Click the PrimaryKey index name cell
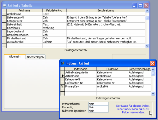158x120 pixels. coord(81,86)
